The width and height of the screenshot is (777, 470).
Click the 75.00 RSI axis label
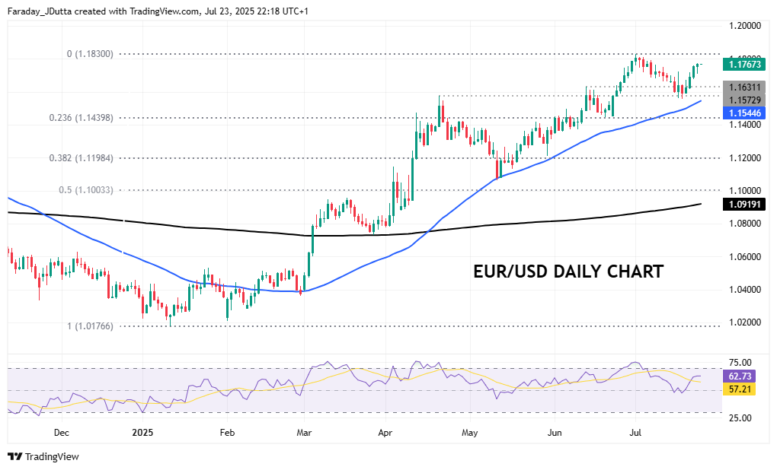point(740,363)
